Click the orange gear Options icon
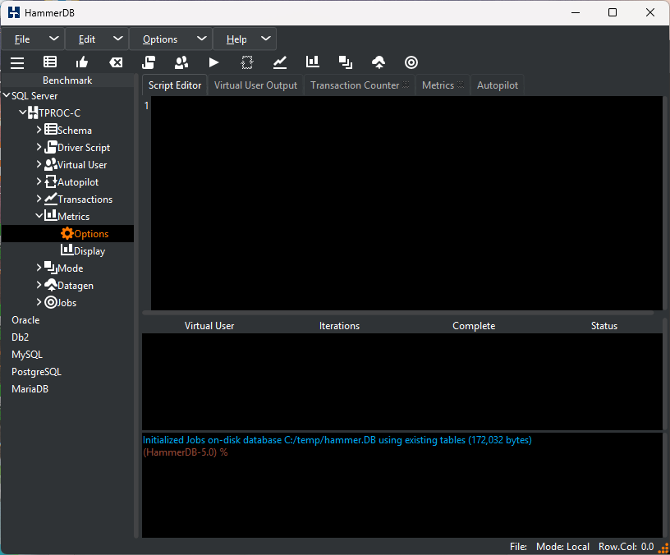 pos(67,233)
